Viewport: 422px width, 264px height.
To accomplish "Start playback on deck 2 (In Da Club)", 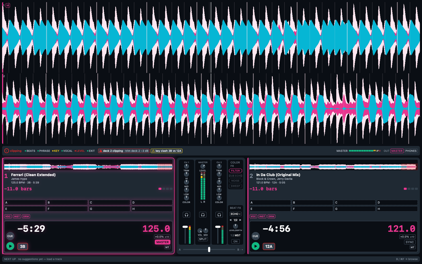I will [256, 246].
